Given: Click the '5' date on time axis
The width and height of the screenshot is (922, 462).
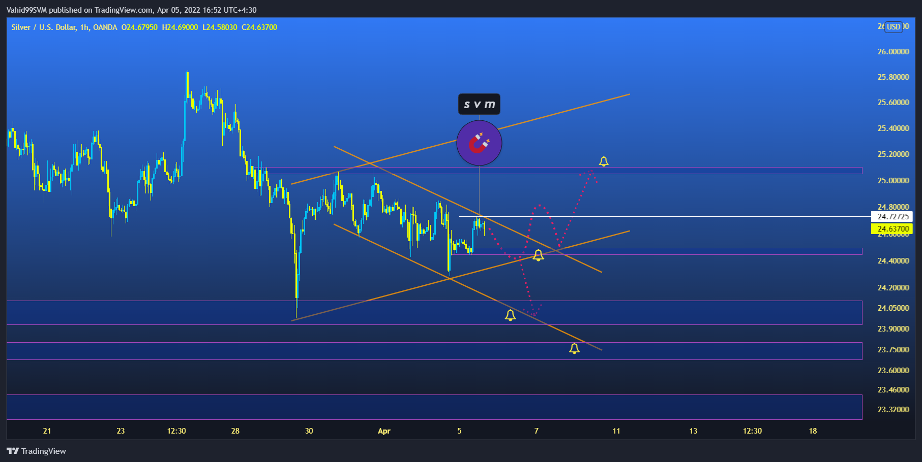Looking at the screenshot, I should (459, 431).
